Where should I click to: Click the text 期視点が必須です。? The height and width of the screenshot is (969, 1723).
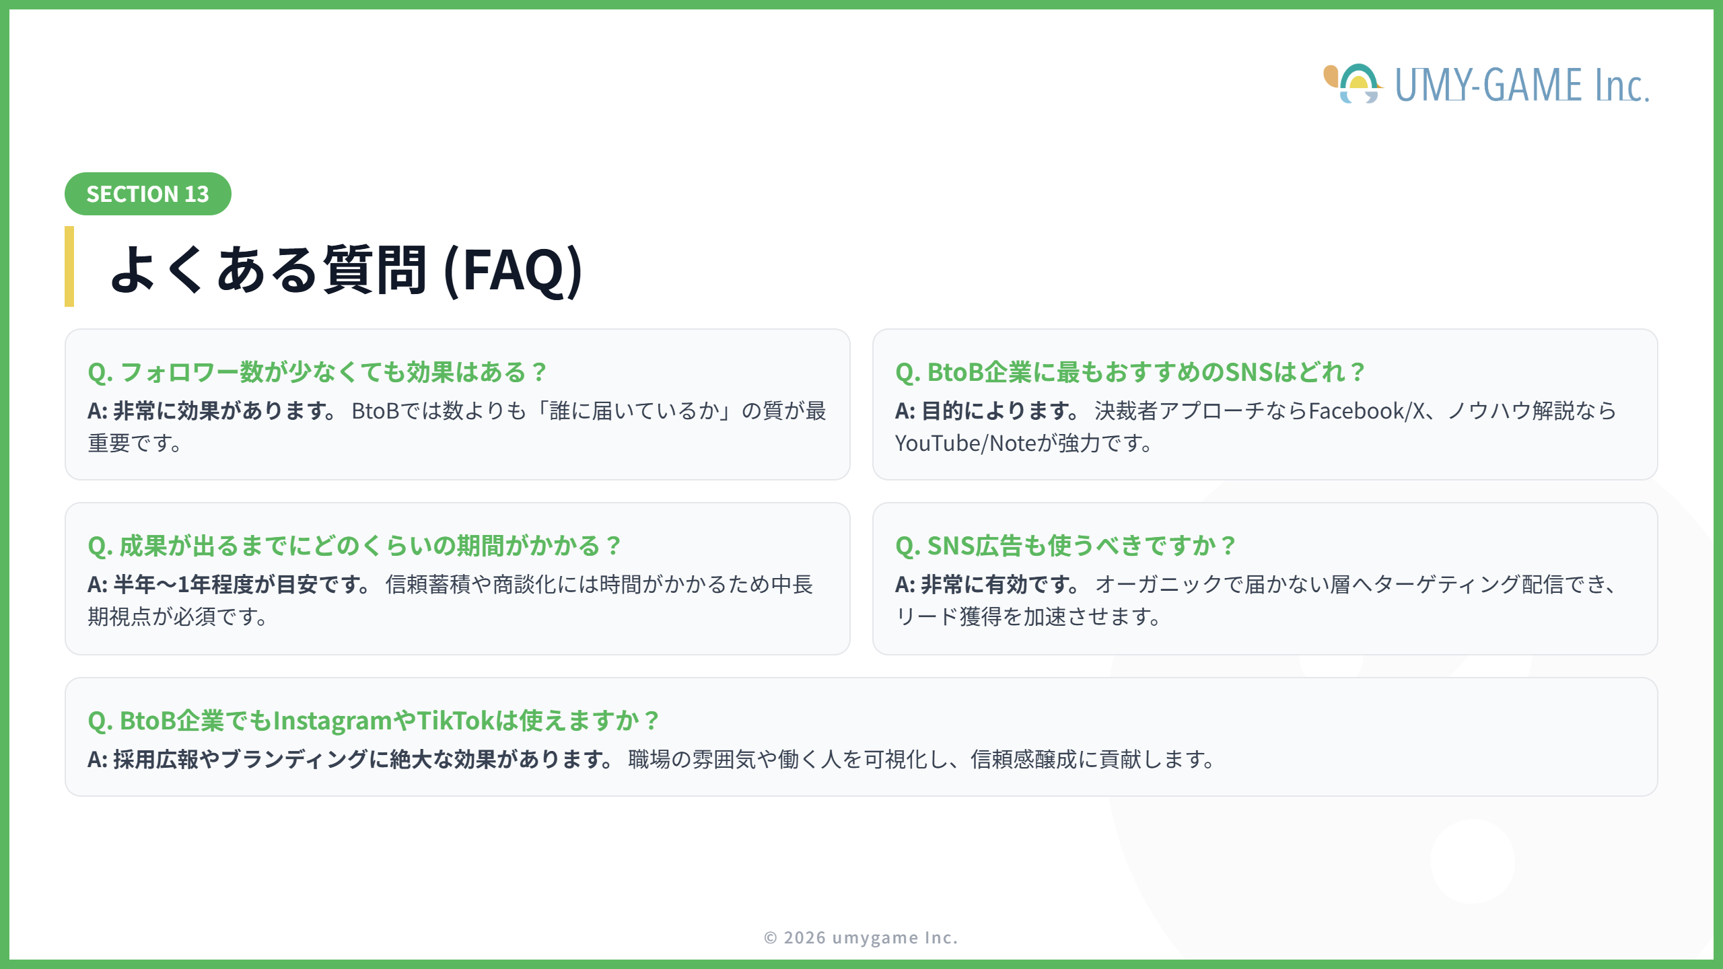point(179,616)
